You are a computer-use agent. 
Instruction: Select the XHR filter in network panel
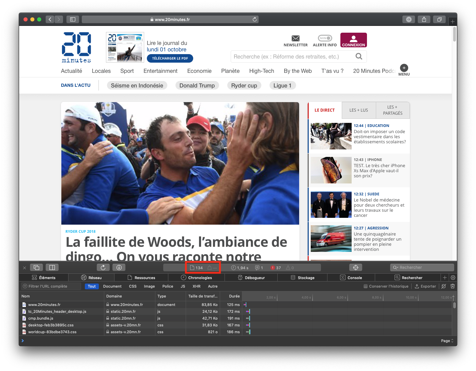pos(196,286)
